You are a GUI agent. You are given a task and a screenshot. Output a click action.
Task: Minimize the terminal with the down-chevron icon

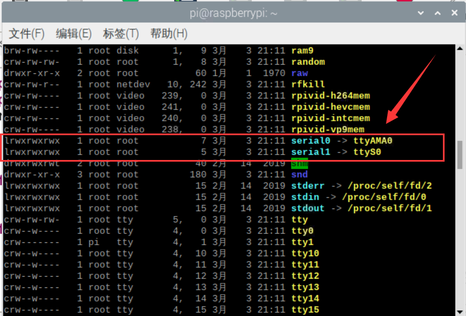pos(420,13)
